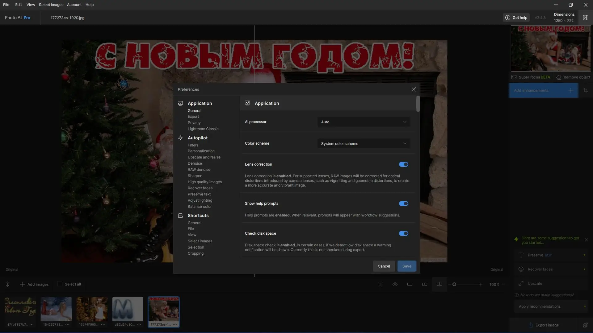
Task: Select the split view icon
Action: coord(439,284)
